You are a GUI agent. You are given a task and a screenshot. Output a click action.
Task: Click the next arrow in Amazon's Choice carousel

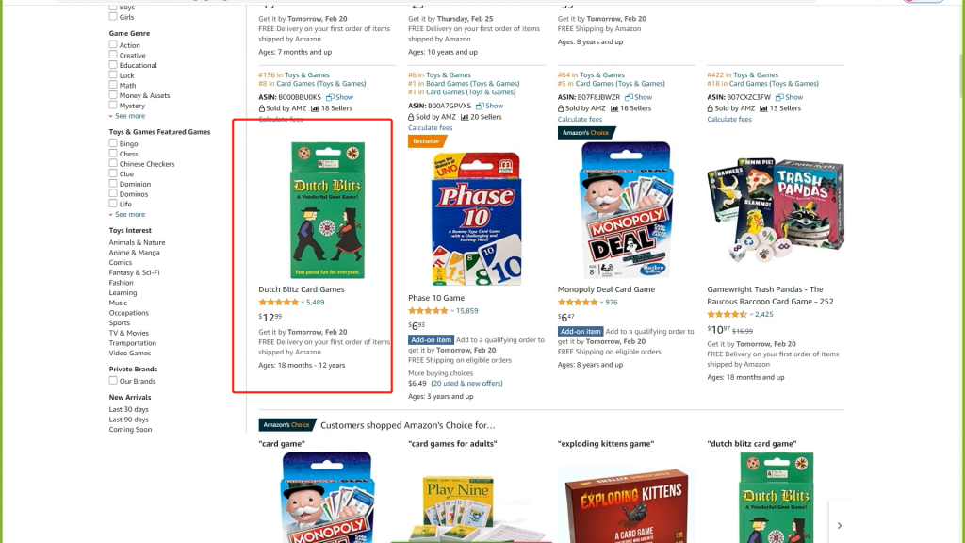point(840,525)
